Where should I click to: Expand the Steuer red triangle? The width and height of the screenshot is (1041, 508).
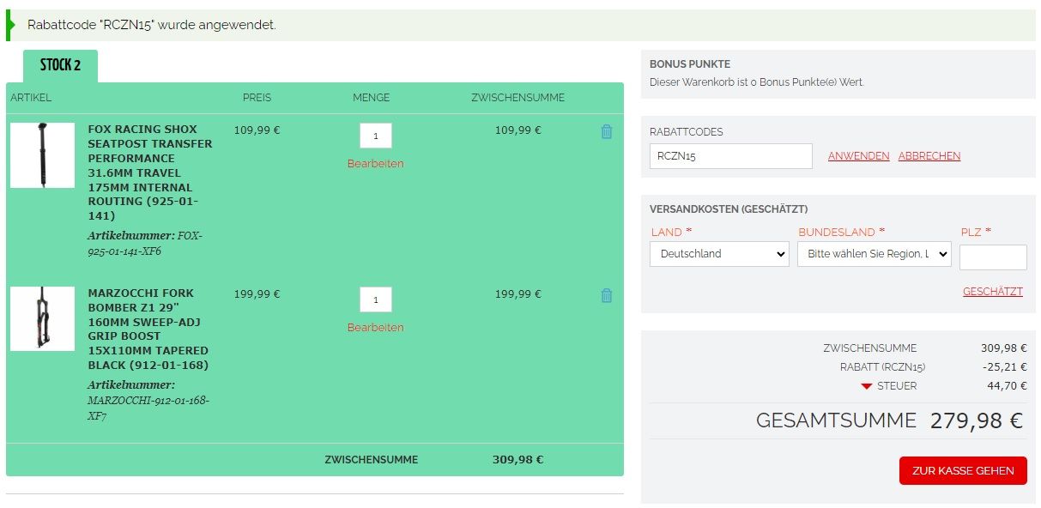866,387
